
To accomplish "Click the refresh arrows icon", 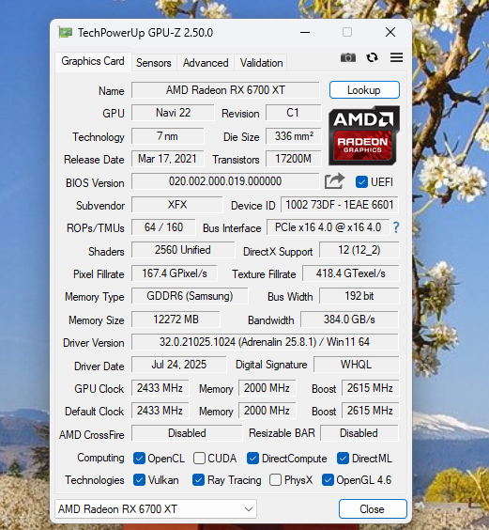I will point(373,57).
